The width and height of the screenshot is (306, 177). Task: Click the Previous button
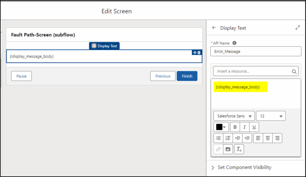163,76
